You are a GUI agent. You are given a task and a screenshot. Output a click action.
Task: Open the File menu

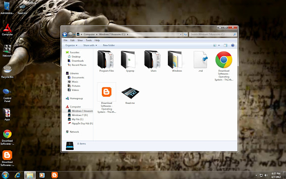(x=66, y=40)
